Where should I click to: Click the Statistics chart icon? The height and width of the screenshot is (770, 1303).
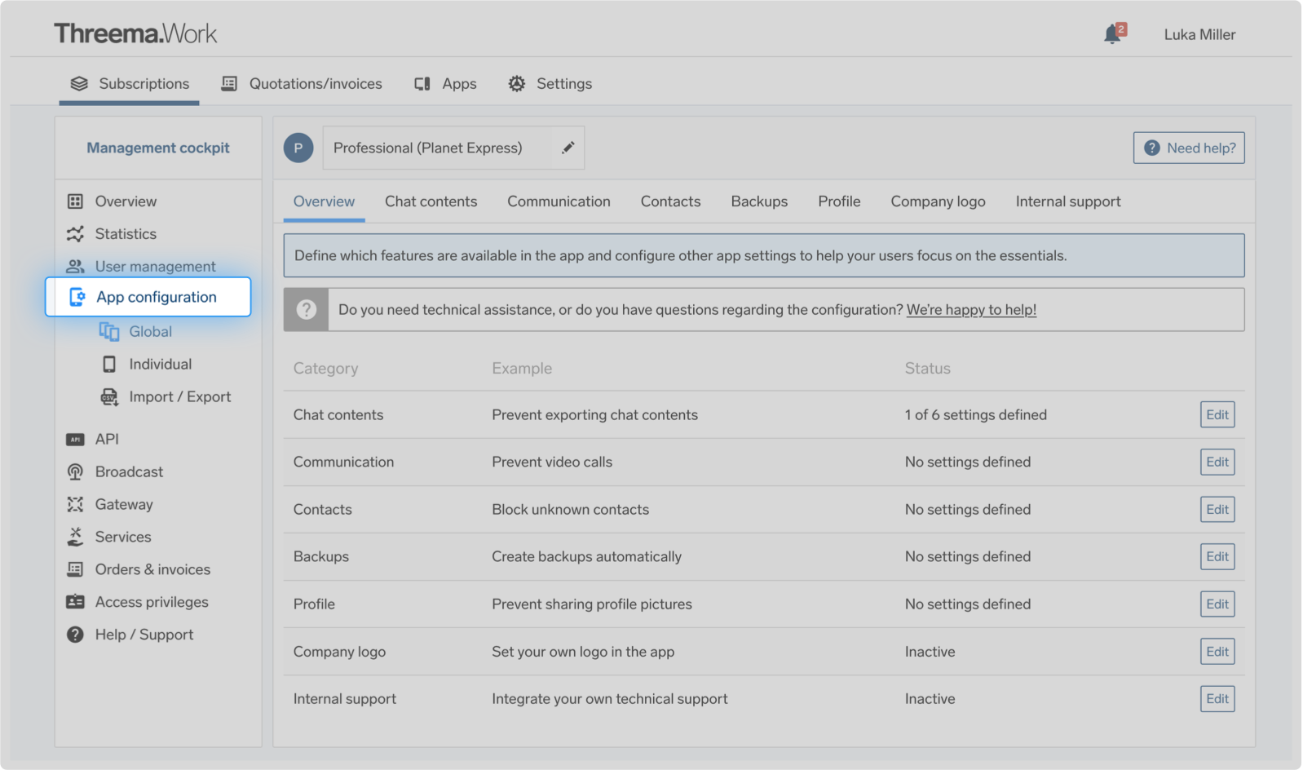(75, 233)
